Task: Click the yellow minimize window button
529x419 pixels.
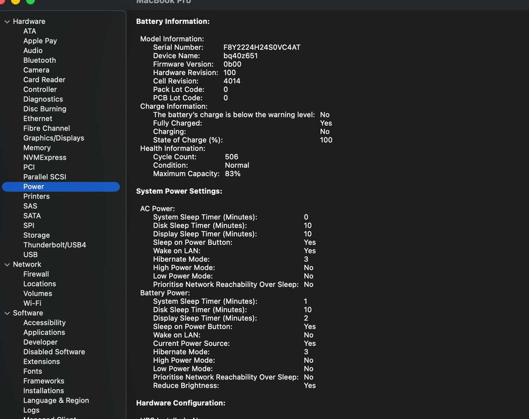Action: pyautogui.click(x=16, y=1)
